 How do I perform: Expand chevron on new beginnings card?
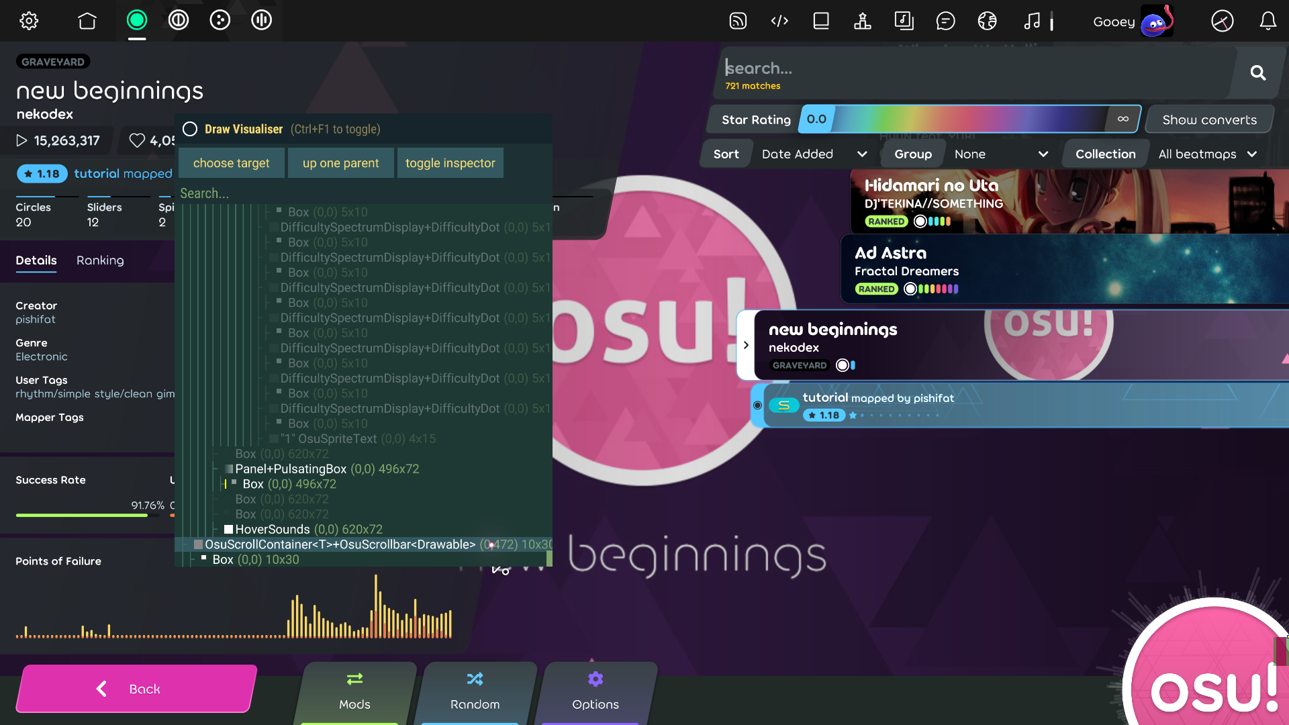click(746, 345)
